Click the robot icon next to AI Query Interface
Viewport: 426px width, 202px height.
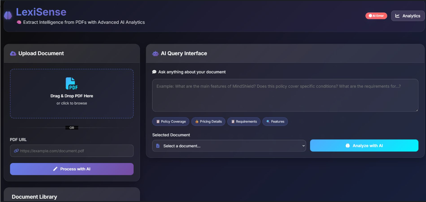155,54
